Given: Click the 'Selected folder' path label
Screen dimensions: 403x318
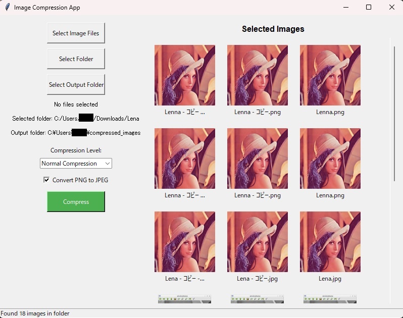Looking at the screenshot, I should (76, 119).
